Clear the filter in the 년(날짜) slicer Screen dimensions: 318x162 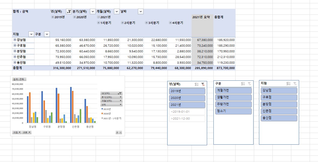click(203, 84)
